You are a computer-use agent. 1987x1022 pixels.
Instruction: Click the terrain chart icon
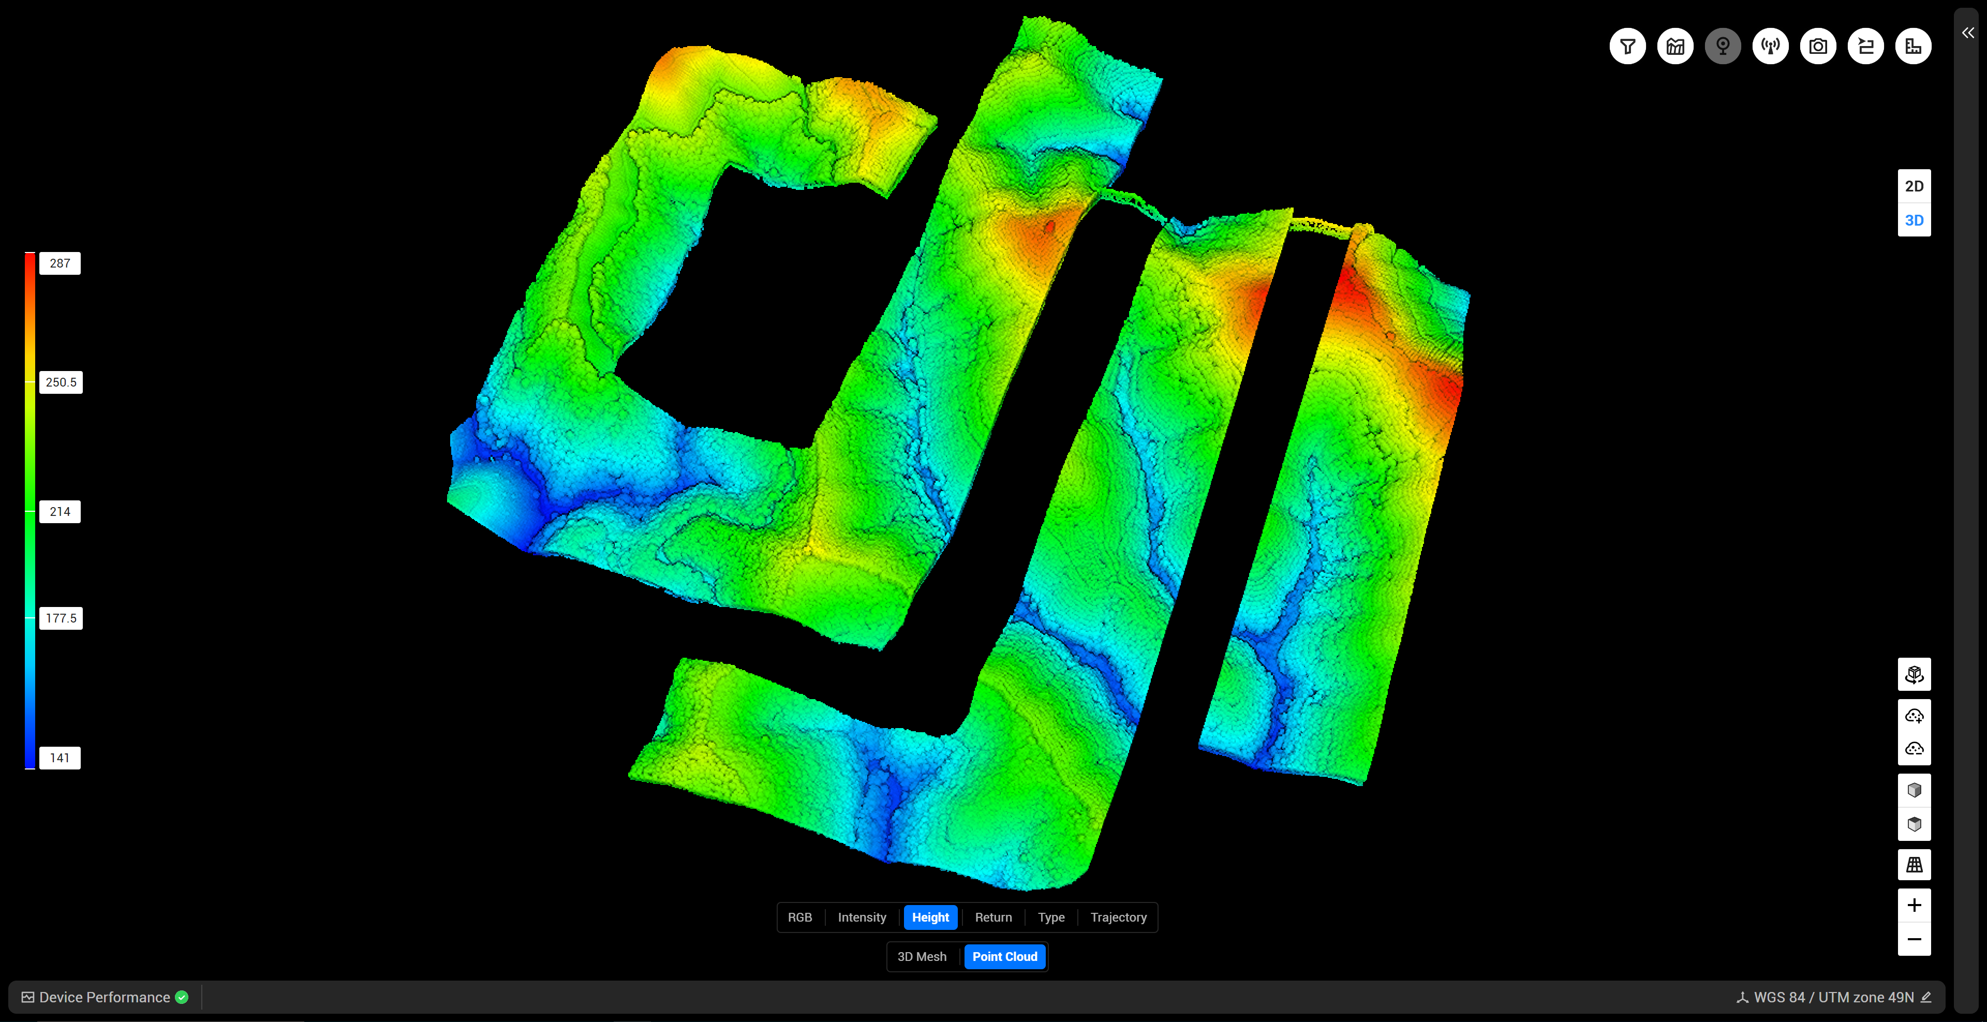(1675, 46)
